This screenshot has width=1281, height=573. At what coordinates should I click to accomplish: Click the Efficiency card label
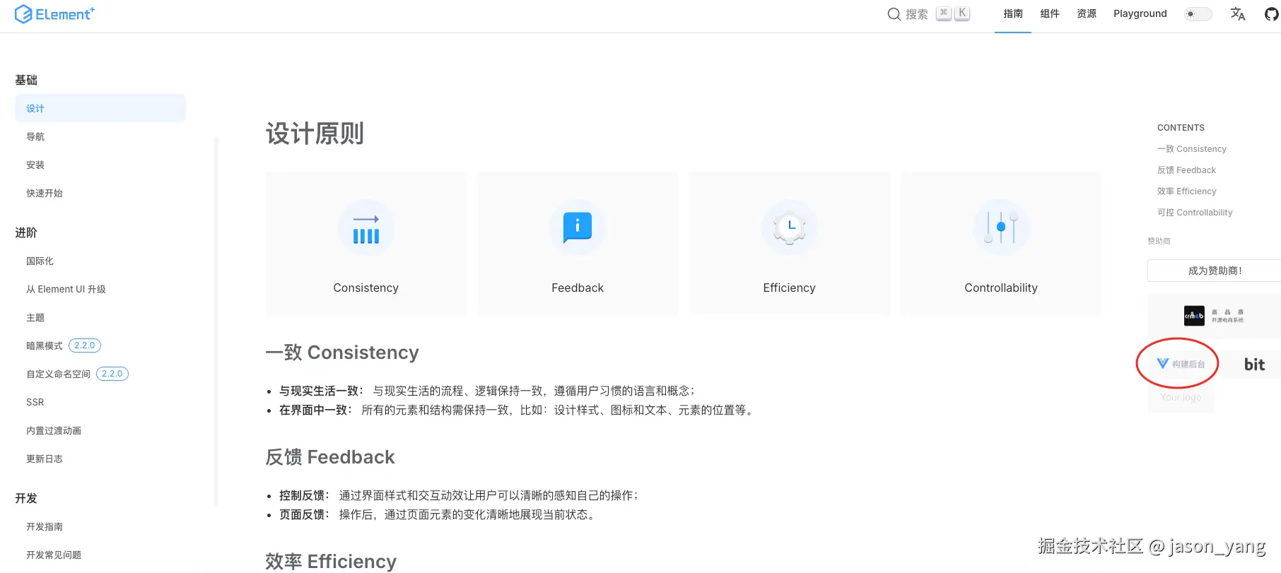(x=790, y=288)
